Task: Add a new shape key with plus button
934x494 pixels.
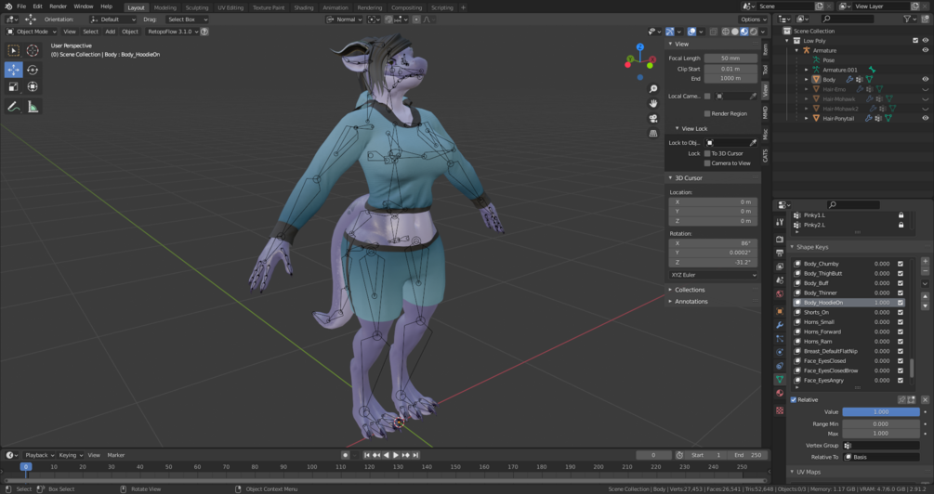Action: pyautogui.click(x=925, y=261)
